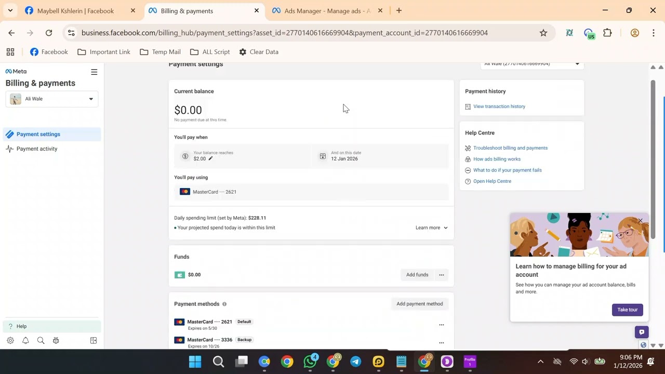
Task: Open View transaction history link
Action: click(x=499, y=106)
